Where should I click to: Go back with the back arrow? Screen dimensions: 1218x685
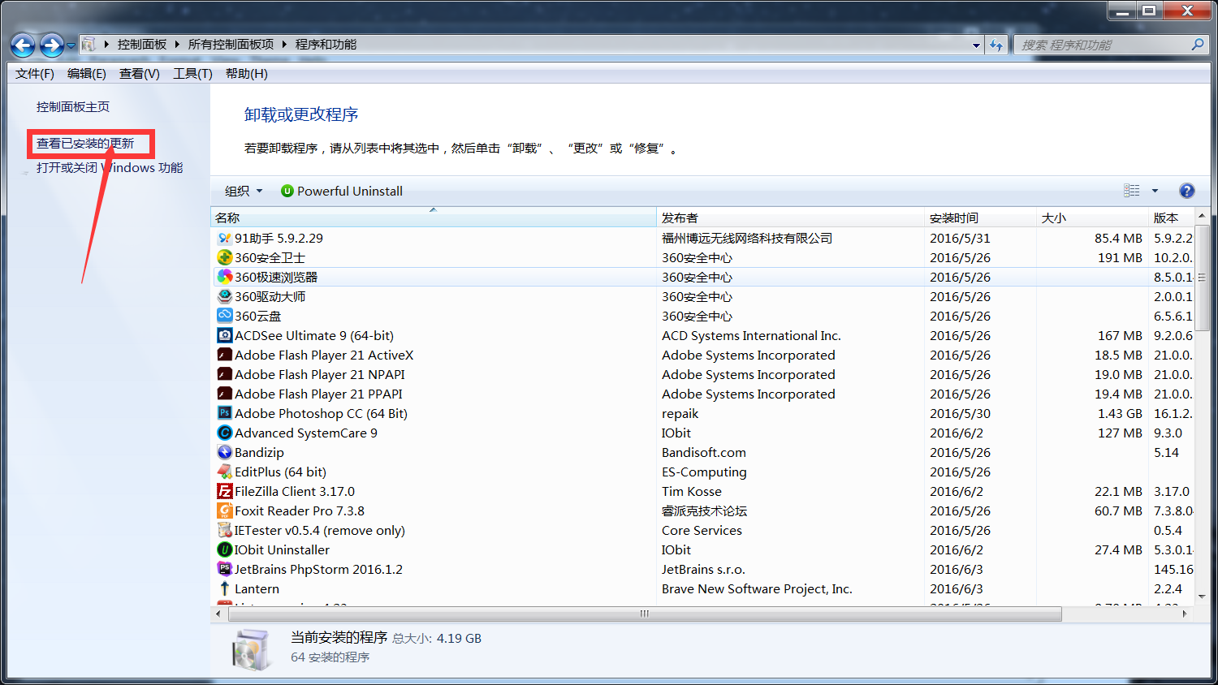coord(24,45)
